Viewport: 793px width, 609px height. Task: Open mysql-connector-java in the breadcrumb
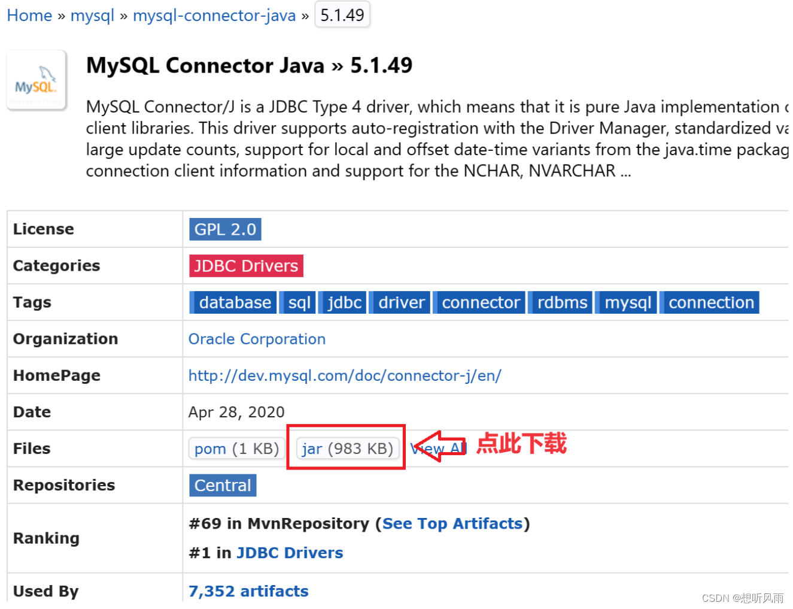pyautogui.click(x=214, y=15)
